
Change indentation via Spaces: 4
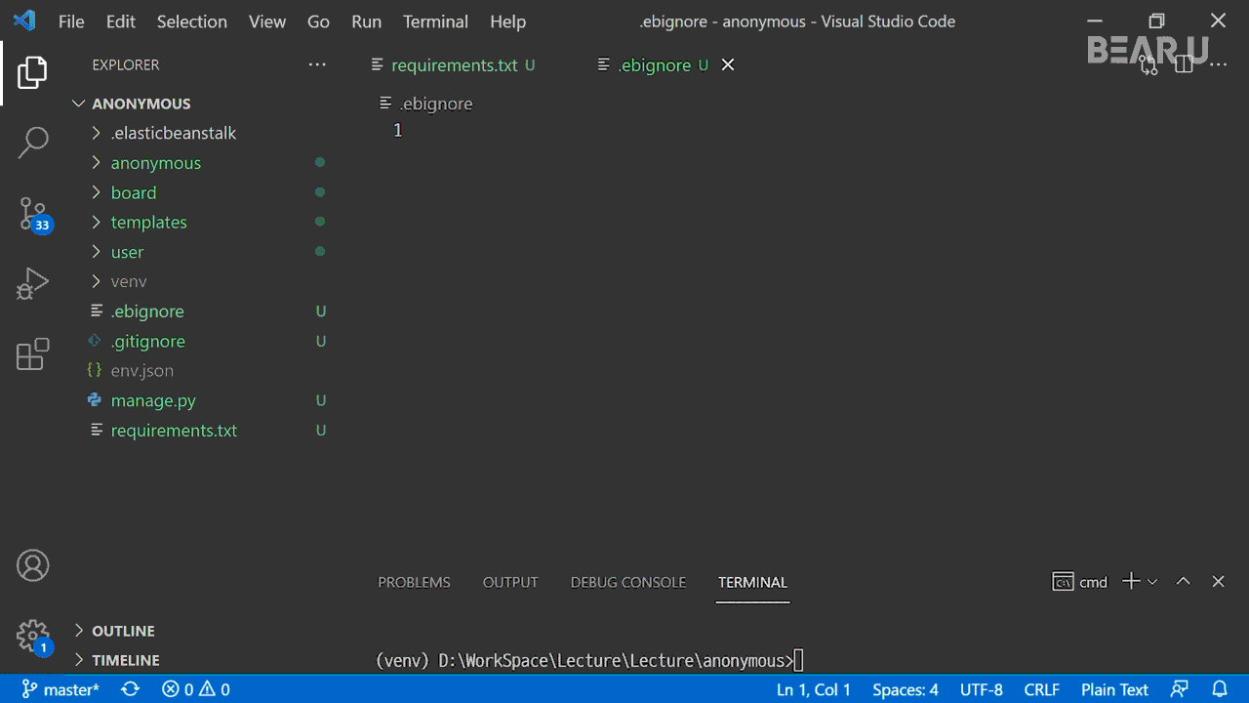[x=906, y=689]
